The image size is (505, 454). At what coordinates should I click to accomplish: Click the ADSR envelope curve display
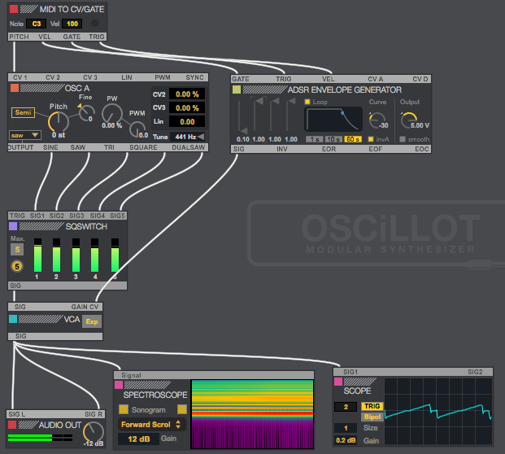(333, 120)
